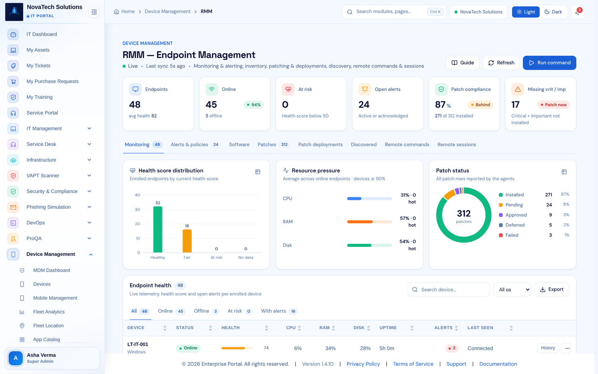Switch to Dark theme
598x374 pixels.
(x=553, y=12)
